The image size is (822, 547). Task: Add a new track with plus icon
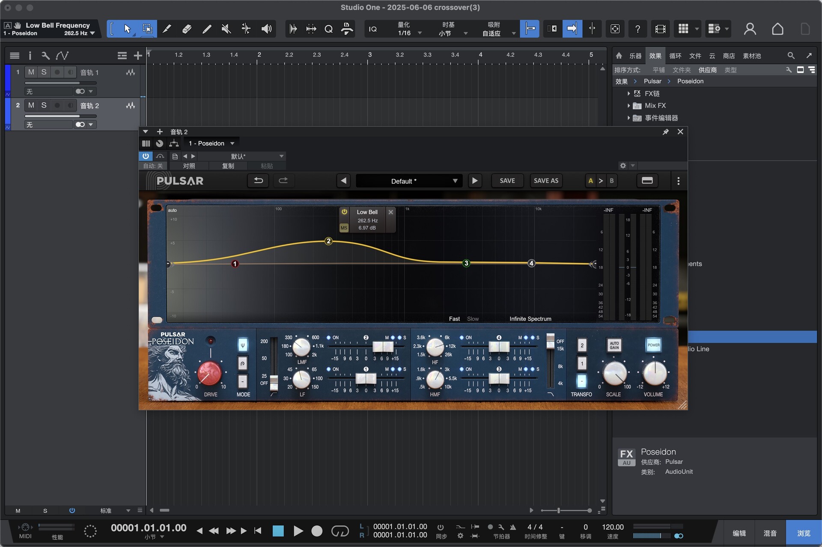[137, 56]
